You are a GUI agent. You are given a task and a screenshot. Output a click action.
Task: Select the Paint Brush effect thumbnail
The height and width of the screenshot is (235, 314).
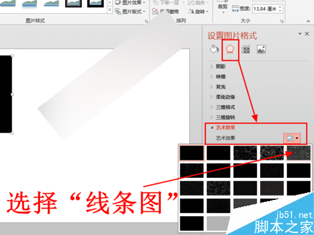(245, 170)
